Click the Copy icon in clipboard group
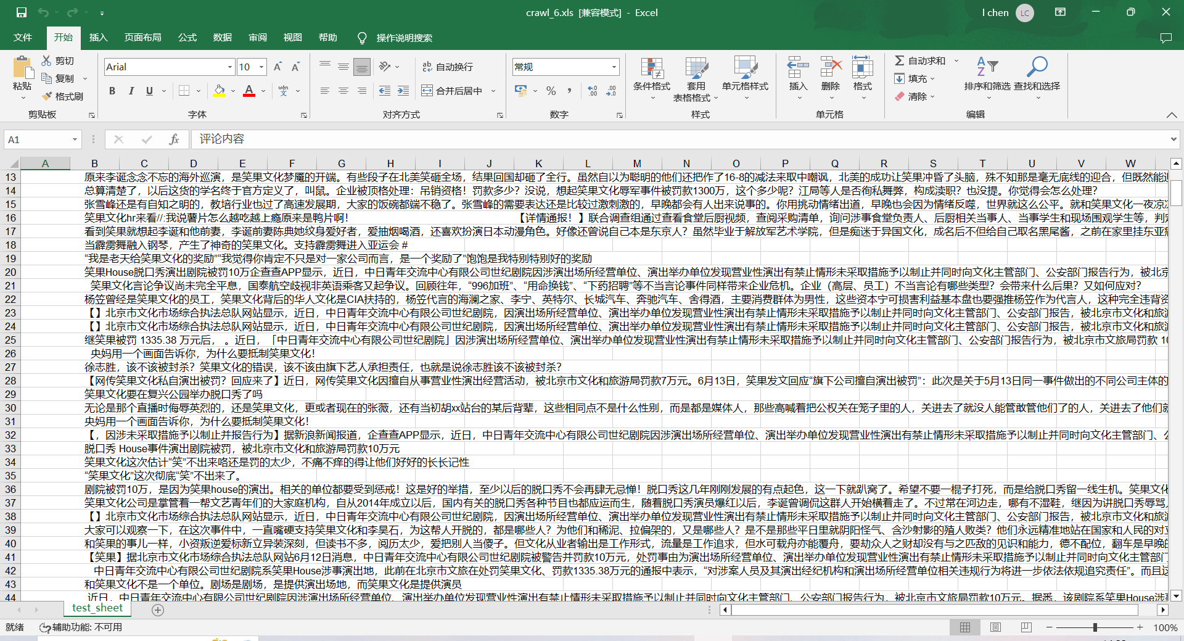Screen dimensions: 1184x641 [46, 78]
